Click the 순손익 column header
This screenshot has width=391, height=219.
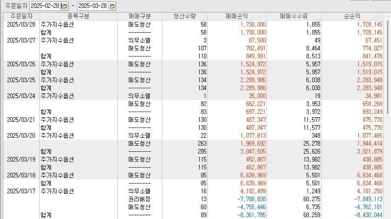[x=352, y=16]
